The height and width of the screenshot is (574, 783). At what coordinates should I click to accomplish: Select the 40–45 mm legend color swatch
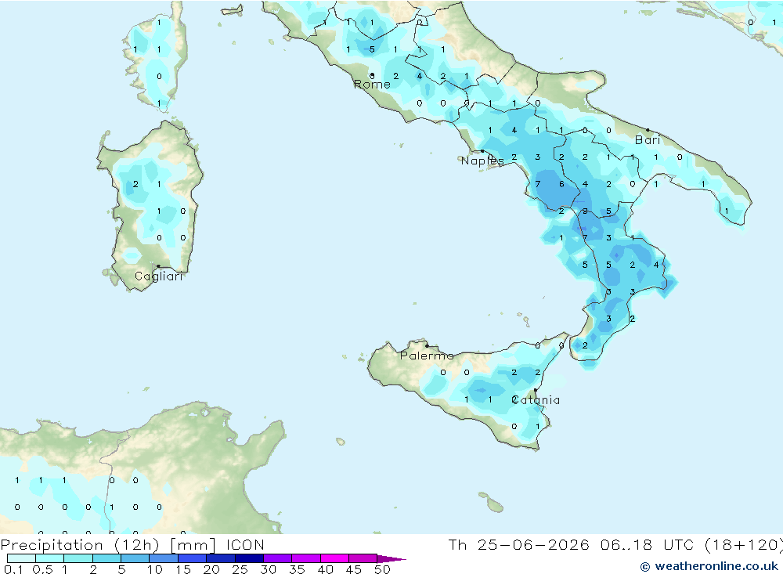tap(334, 558)
